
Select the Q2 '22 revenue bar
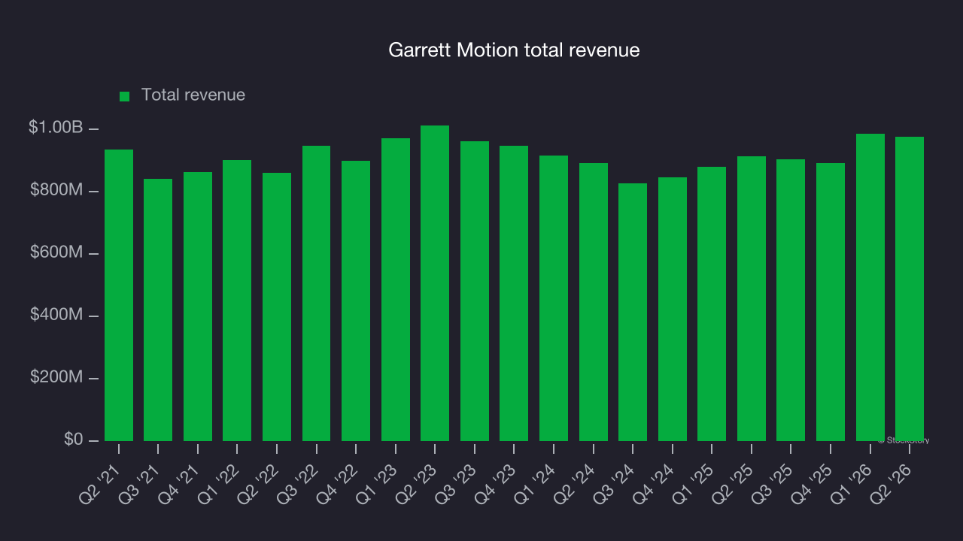pos(277,307)
